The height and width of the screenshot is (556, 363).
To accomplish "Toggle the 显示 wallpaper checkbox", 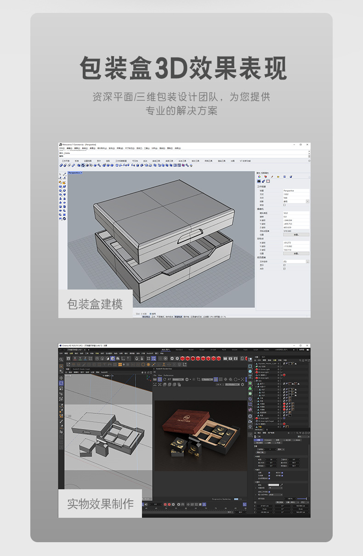I will point(284,265).
